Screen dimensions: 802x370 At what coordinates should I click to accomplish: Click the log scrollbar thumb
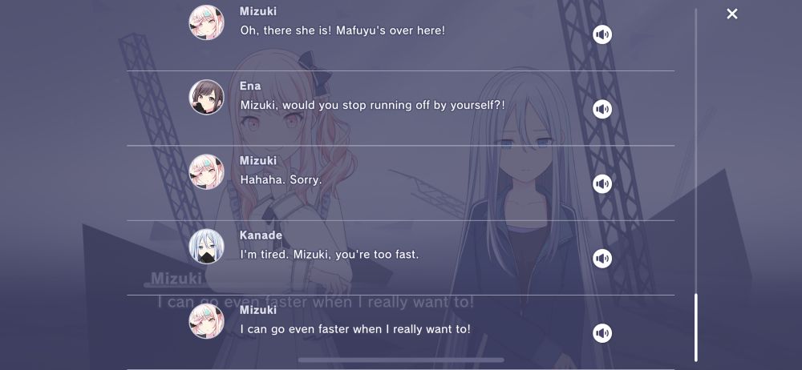(695, 328)
